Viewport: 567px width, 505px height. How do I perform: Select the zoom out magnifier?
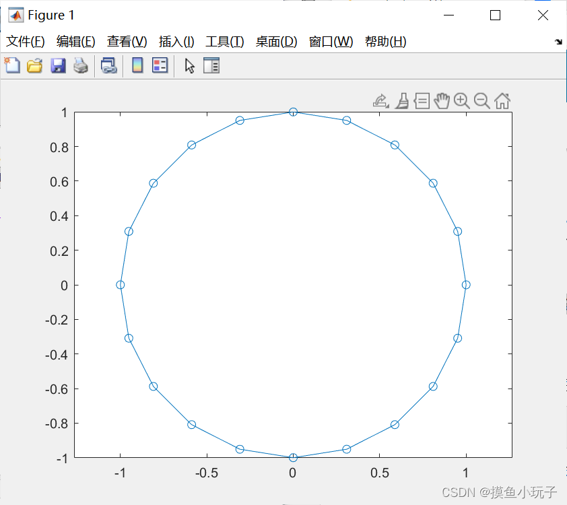coord(481,101)
